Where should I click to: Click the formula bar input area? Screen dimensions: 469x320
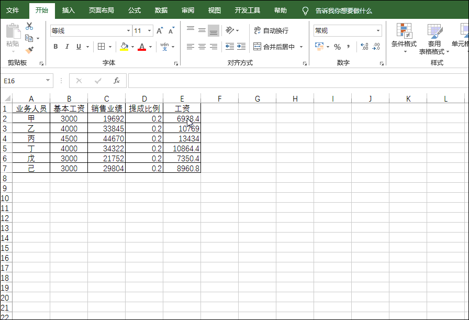pos(298,81)
